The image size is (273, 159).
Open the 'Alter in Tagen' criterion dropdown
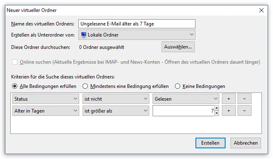(46, 111)
